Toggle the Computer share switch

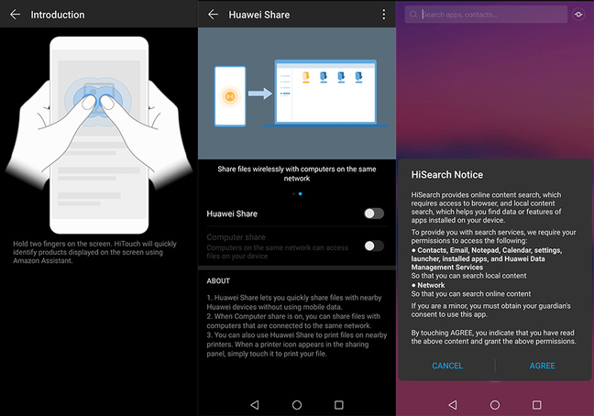[374, 246]
